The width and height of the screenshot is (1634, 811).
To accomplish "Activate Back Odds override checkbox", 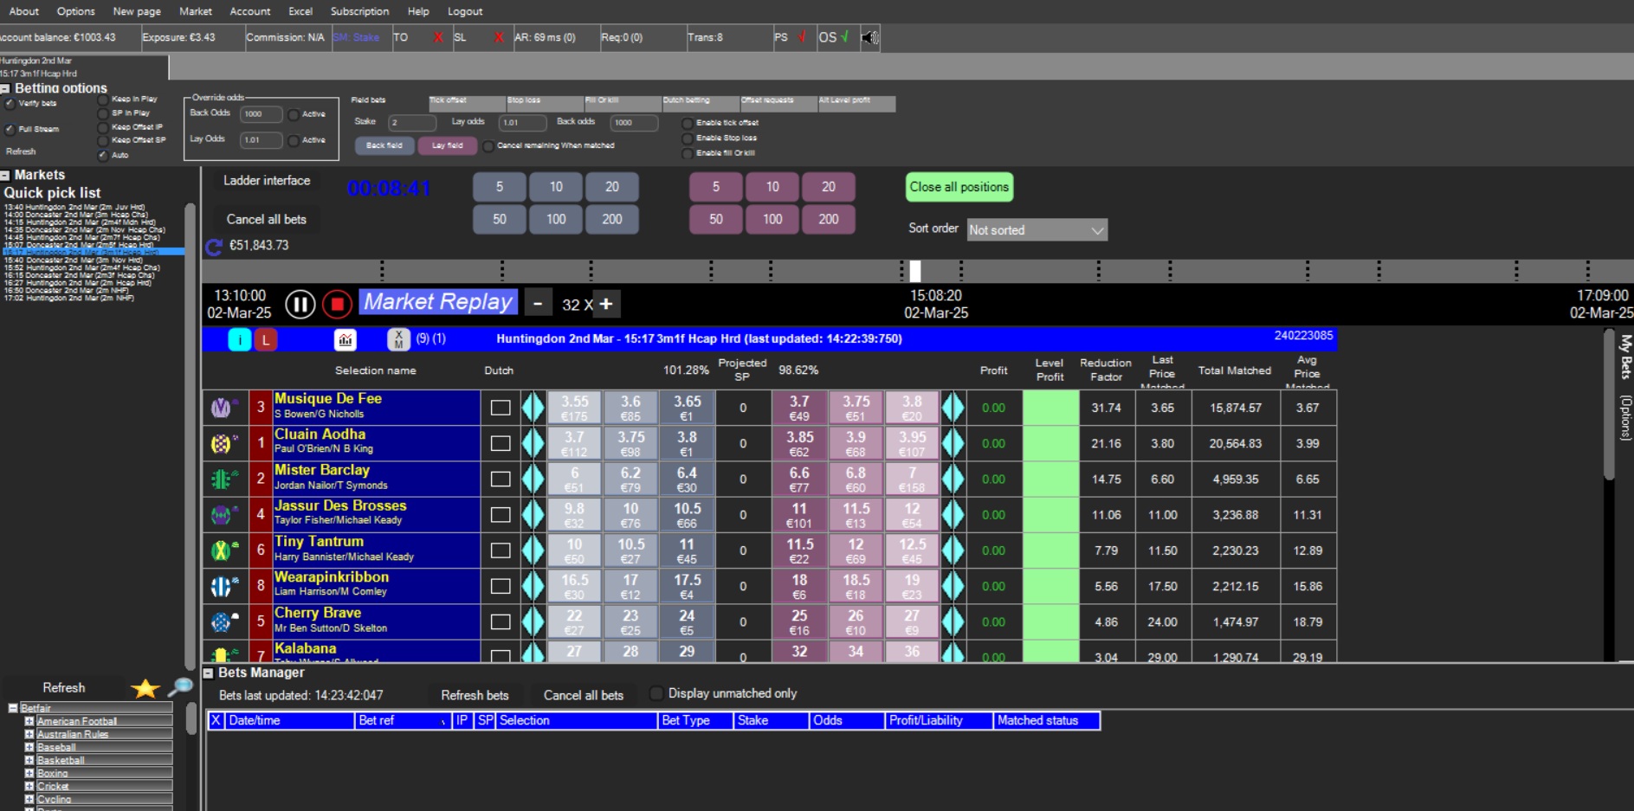I will (x=294, y=114).
